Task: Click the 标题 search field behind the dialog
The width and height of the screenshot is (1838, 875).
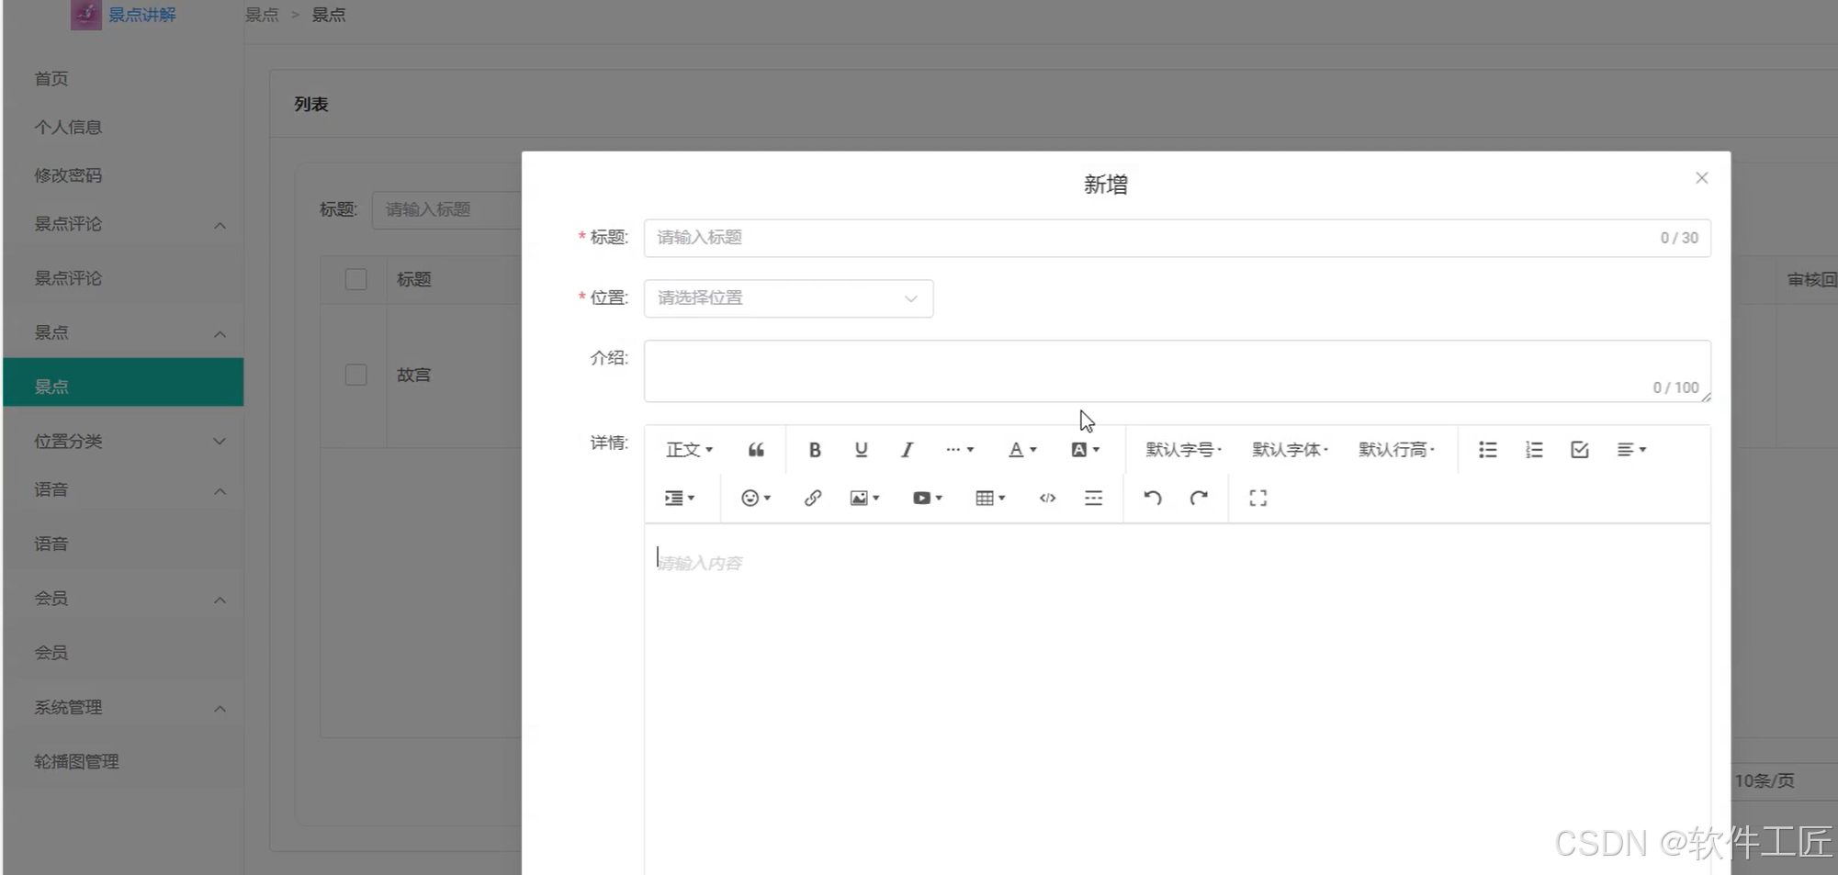Action: pos(446,209)
